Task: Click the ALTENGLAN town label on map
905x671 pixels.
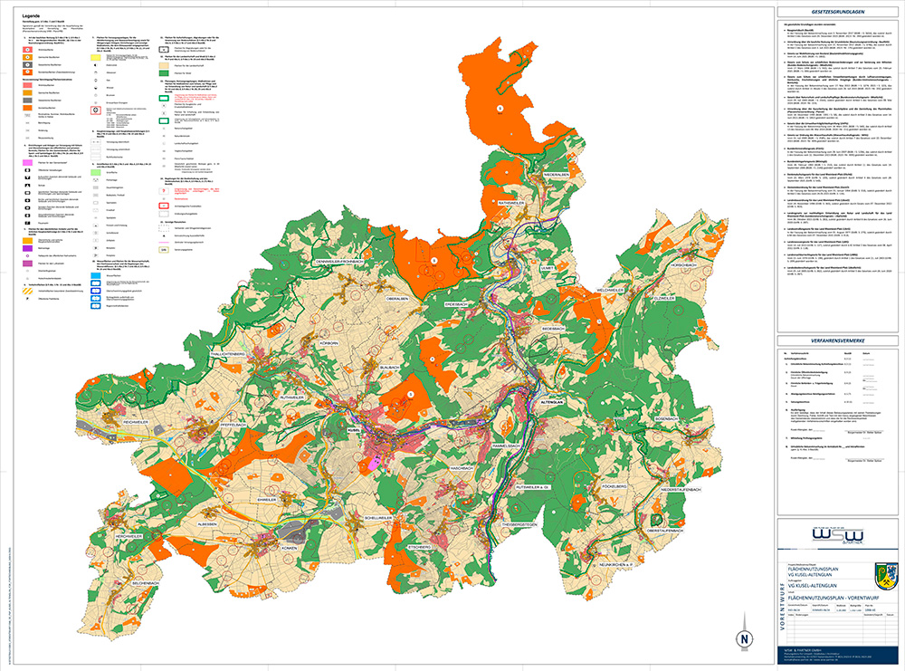Action: (x=552, y=399)
